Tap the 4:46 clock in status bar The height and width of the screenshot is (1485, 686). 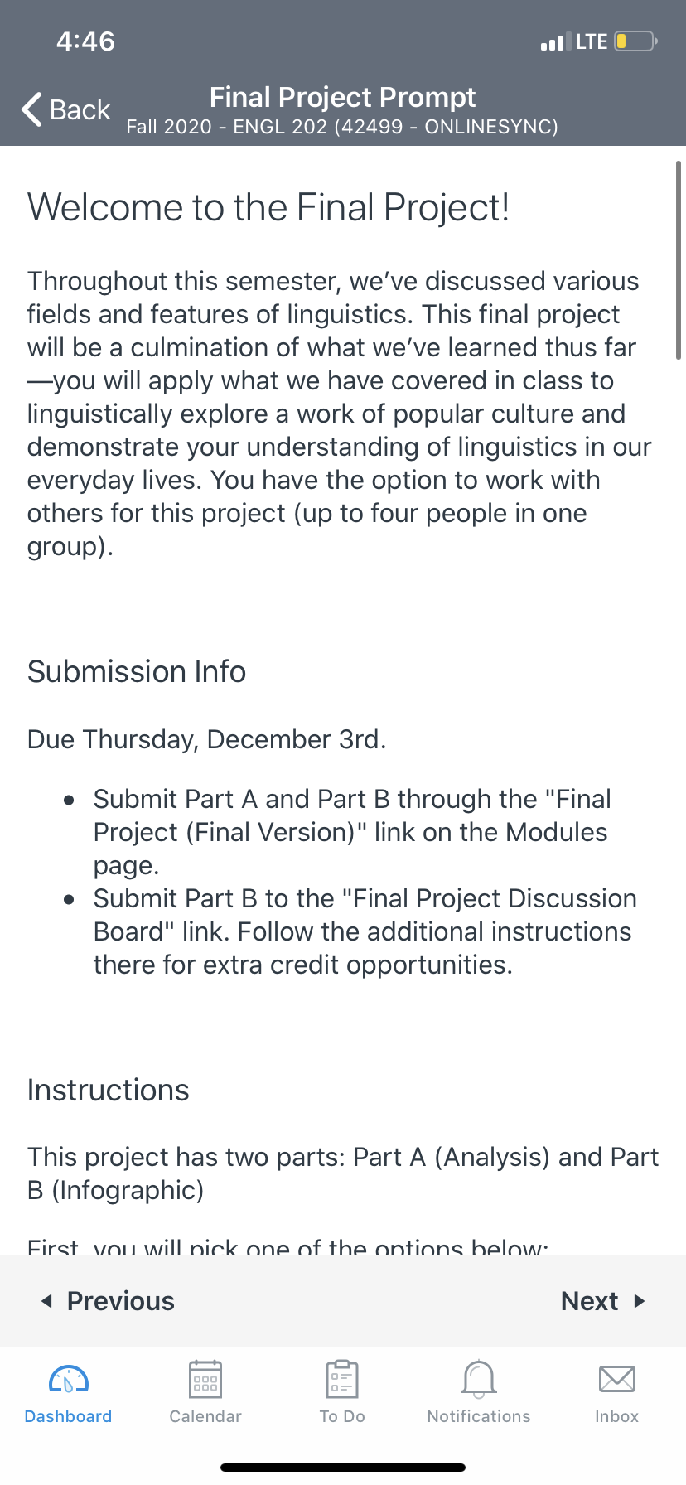pos(85,41)
